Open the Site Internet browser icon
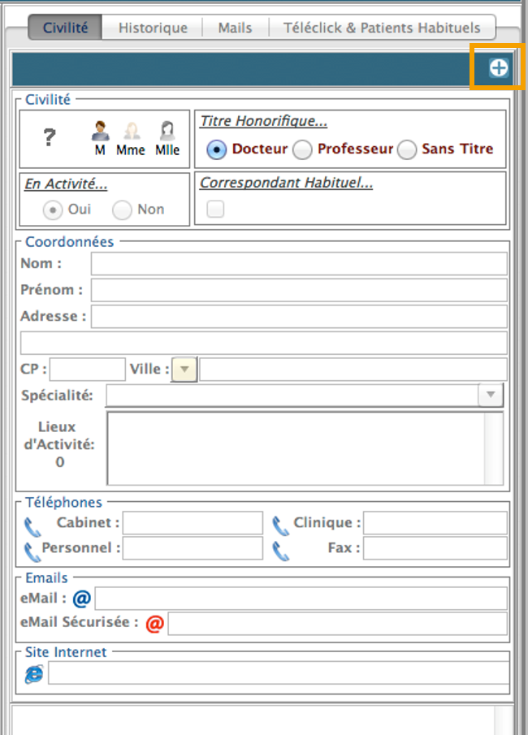The width and height of the screenshot is (528, 735). click(x=34, y=674)
